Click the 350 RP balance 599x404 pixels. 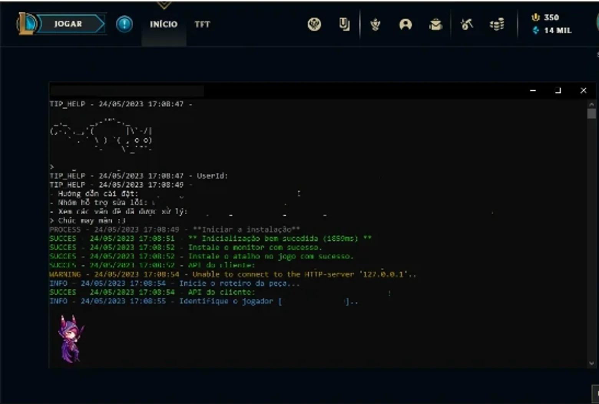click(551, 17)
